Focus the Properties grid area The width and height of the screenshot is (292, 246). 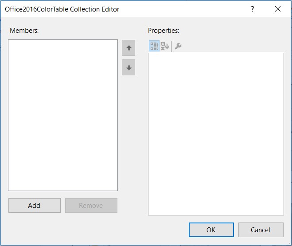pos(216,134)
